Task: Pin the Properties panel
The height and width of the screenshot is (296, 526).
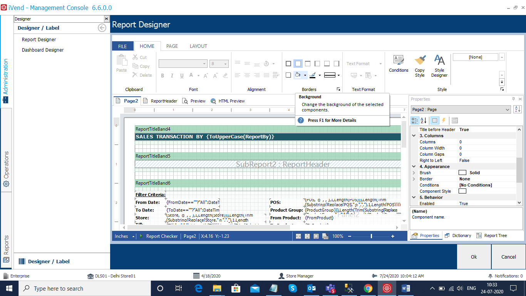Action: coord(513,99)
